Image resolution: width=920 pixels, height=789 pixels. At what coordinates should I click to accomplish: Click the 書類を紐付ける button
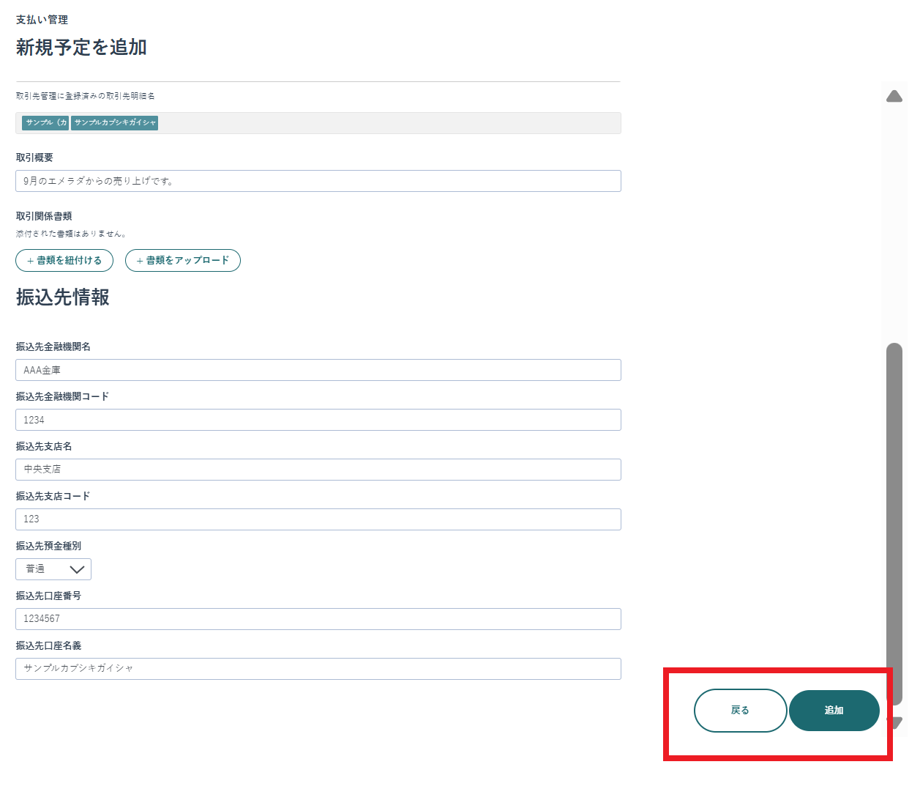point(64,260)
